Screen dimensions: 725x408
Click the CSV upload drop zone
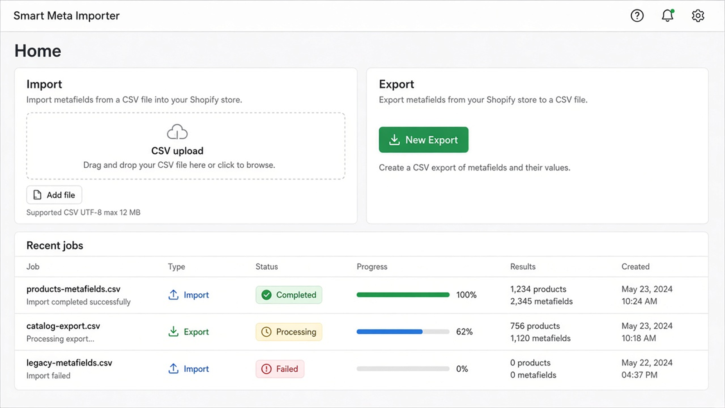tap(186, 146)
